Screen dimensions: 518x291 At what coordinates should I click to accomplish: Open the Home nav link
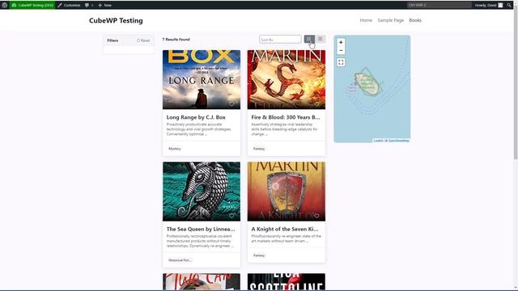(366, 20)
